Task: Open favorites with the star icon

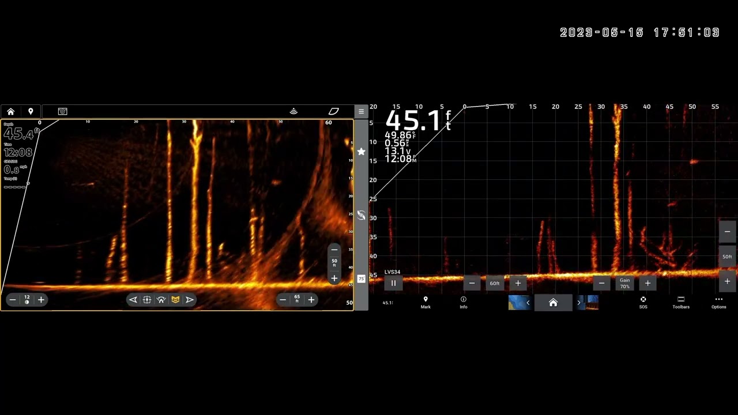Action: click(361, 152)
